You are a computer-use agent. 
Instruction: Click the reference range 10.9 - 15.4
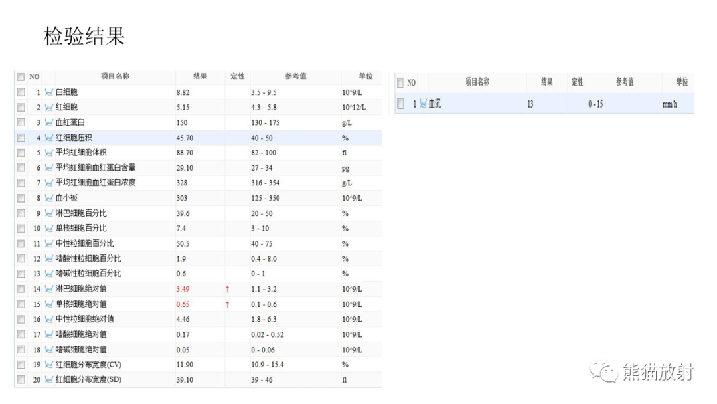coord(268,365)
